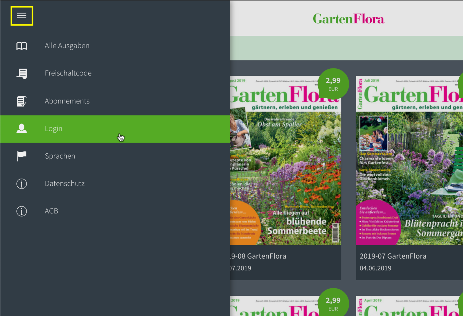This screenshot has width=463, height=316.
Task: Open Abonnements menu entry
Action: [x=115, y=101]
